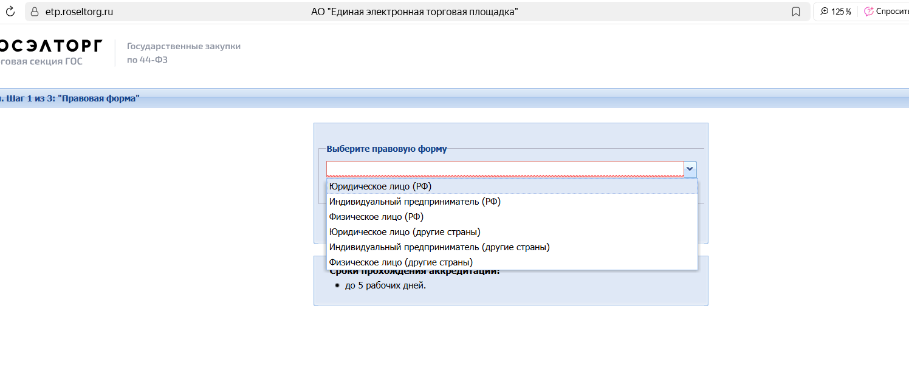Reload the page with the refresh icon
The image size is (909, 365).
[x=10, y=12]
